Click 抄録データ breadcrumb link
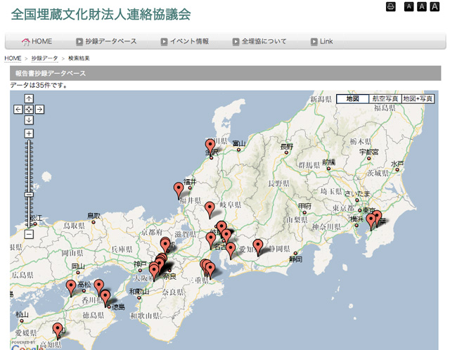This screenshot has height=350, width=450. click(x=44, y=58)
